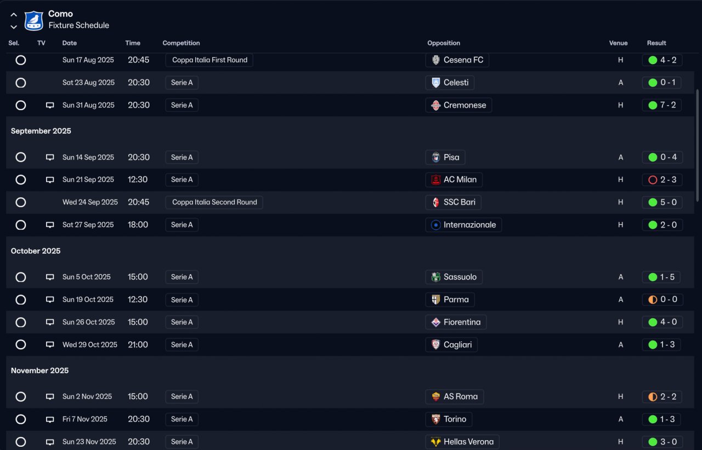Click the down chevron beside Como

[14, 26]
